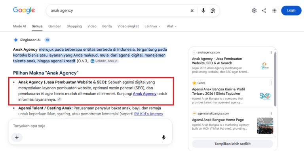
Task: Click the share icon in header
Action: (264, 10)
